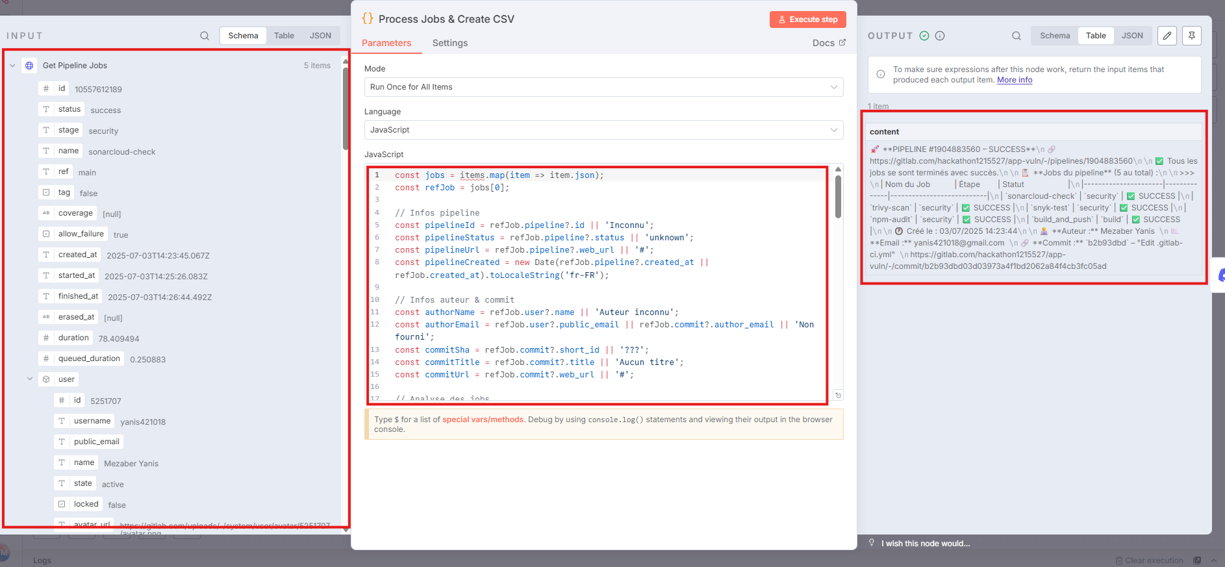Click the pencil edit output icon
This screenshot has height=567, width=1225.
1167,36
